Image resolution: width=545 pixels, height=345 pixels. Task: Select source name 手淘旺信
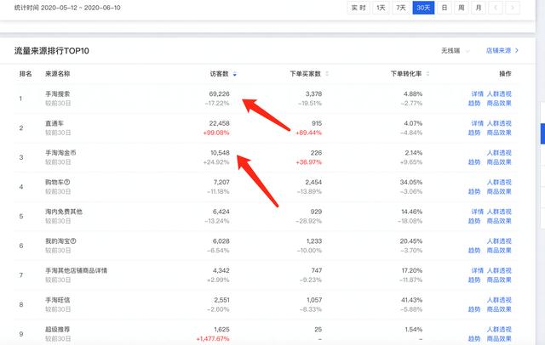(x=58, y=300)
